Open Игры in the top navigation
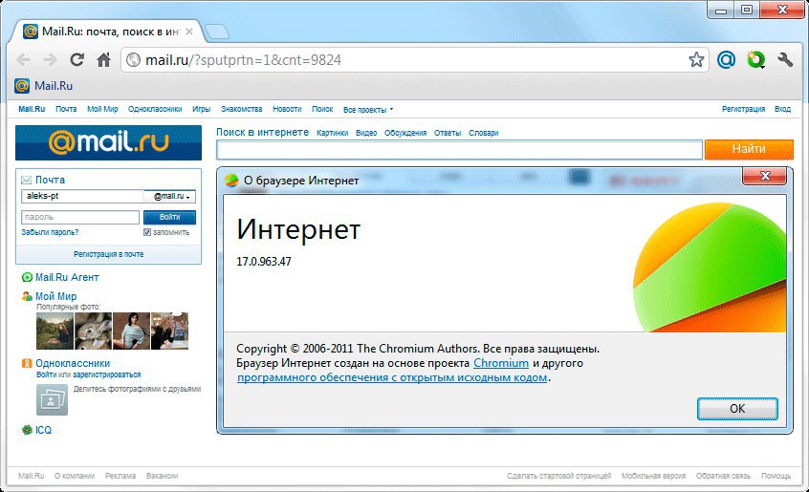Viewport: 809px width, 492px height. click(x=201, y=109)
